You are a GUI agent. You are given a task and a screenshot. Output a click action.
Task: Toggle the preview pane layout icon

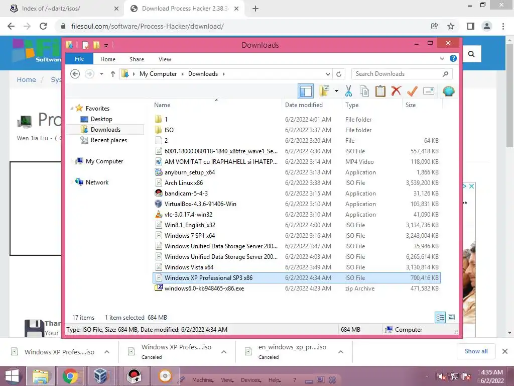tap(306, 91)
